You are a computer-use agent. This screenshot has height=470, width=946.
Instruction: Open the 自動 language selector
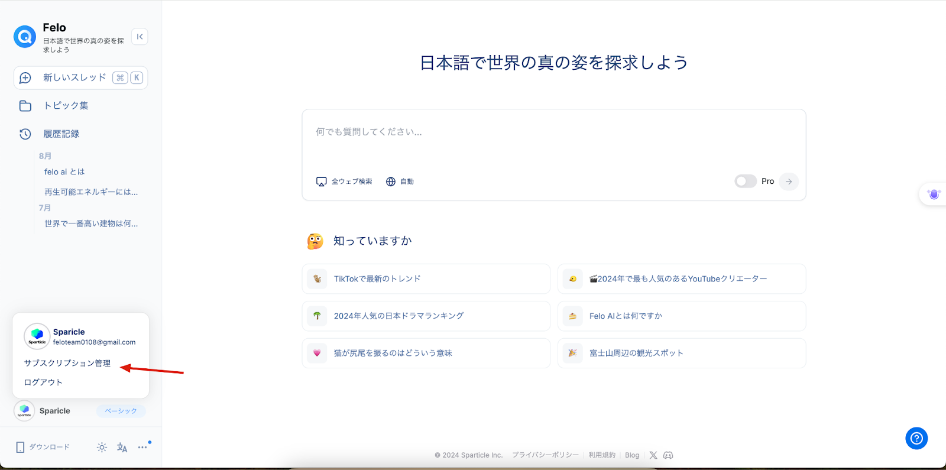[400, 181]
